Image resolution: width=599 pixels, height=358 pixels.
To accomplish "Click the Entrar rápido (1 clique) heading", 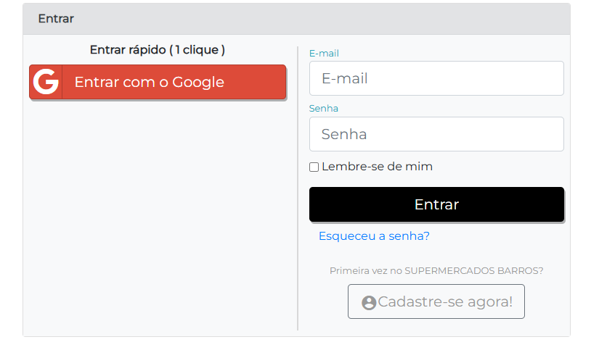I will (x=158, y=50).
